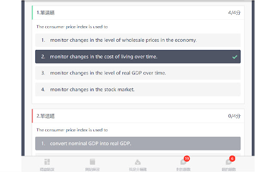Select option 'wholesale prices in the economy'
Screen dimensions: 275x172
pos(123,40)
